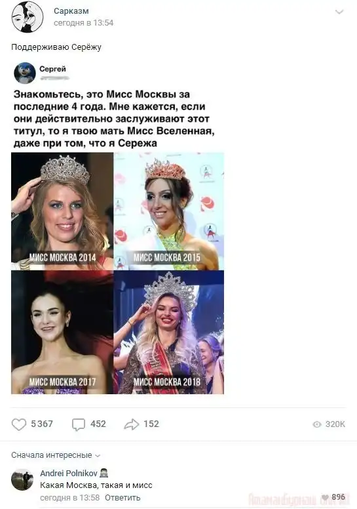Click the Сарказм community name
Image resolution: width=357 pixels, height=509 pixels.
(x=71, y=11)
